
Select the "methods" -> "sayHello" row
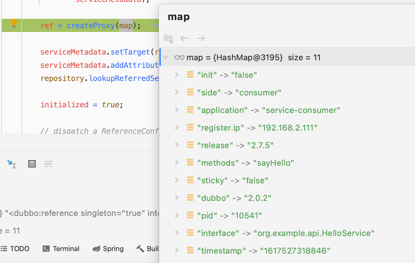(245, 163)
